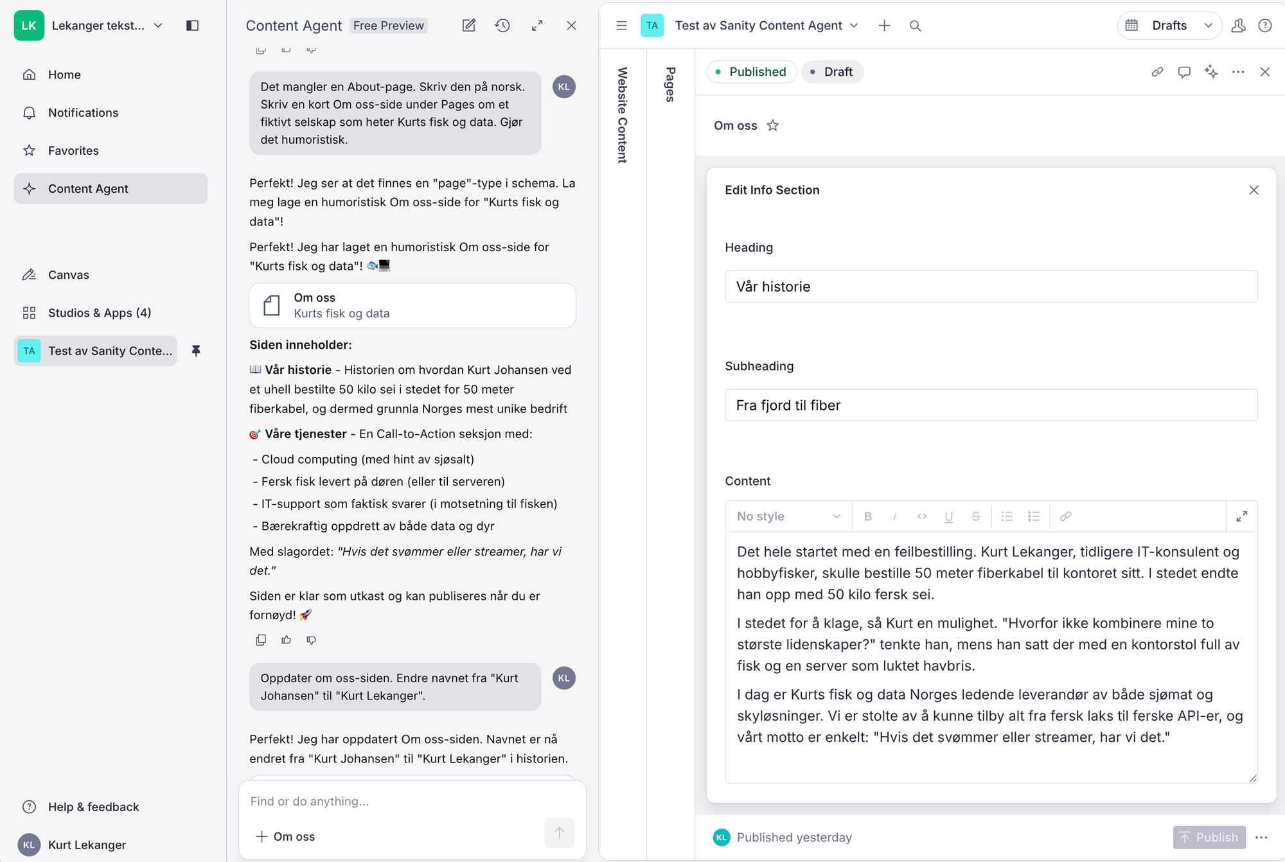The width and height of the screenshot is (1285, 862).
Task: Switch to the Published version tab
Action: [x=751, y=72]
